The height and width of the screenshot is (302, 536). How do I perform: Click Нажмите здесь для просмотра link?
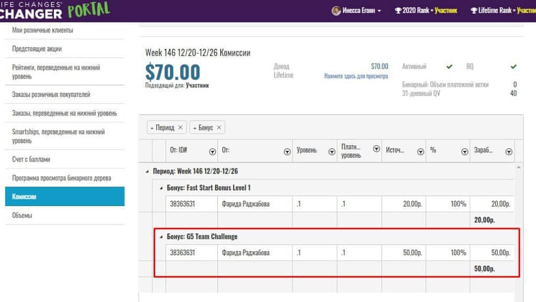tap(356, 76)
